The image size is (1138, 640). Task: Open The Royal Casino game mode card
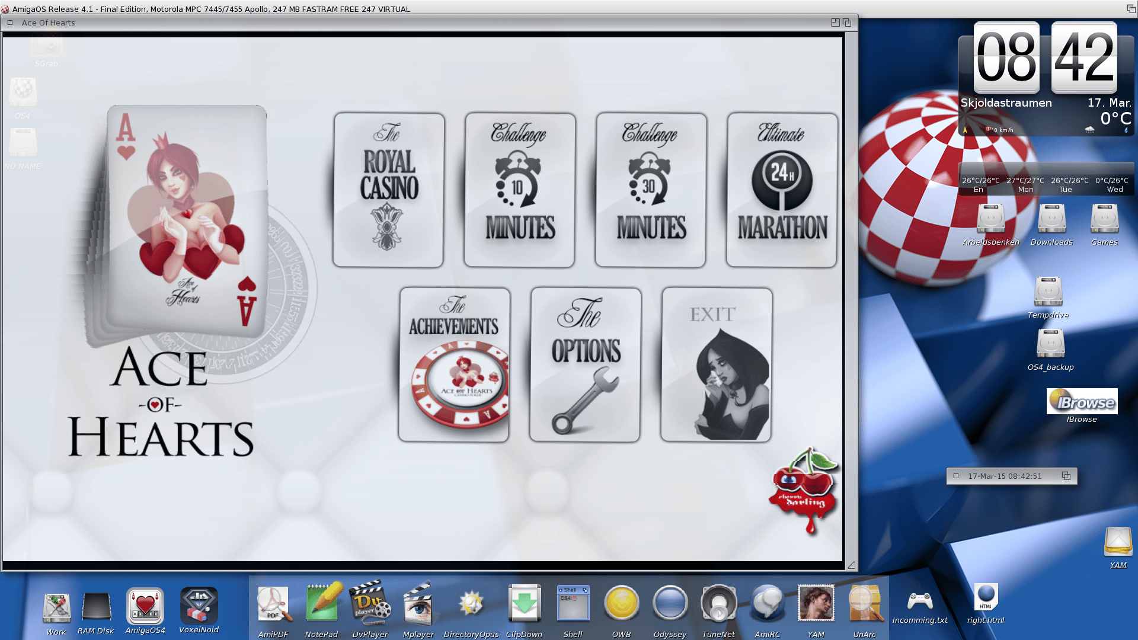click(x=389, y=190)
